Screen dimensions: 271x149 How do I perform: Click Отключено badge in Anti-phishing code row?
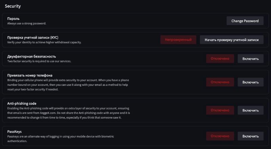(x=220, y=110)
